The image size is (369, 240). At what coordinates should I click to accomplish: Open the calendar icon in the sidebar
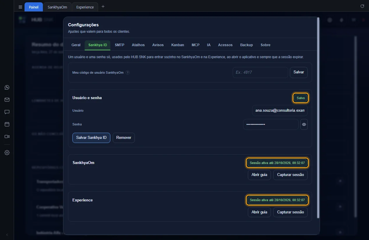pyautogui.click(x=7, y=124)
